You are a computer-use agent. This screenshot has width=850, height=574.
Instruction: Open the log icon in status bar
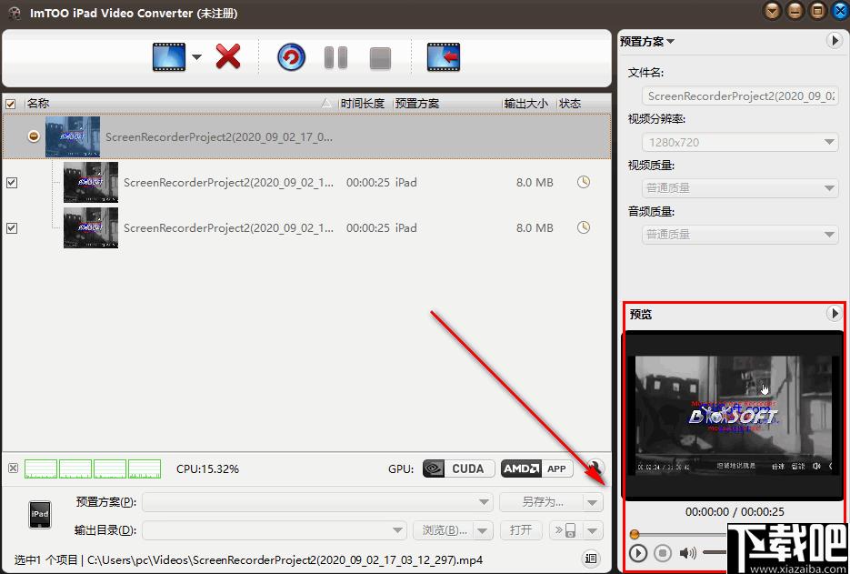[591, 559]
